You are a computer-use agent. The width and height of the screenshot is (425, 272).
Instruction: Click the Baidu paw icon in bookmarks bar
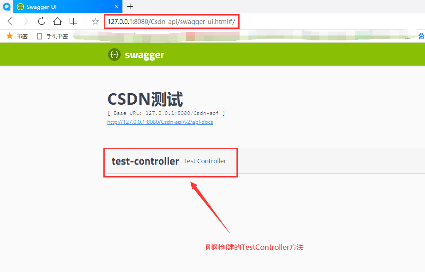tap(421, 36)
